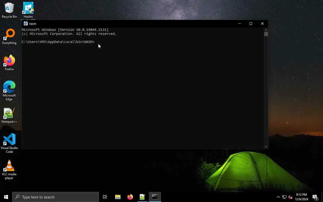Click the console scrollbar down arrow
This screenshot has height=202, width=323.
[266, 146]
